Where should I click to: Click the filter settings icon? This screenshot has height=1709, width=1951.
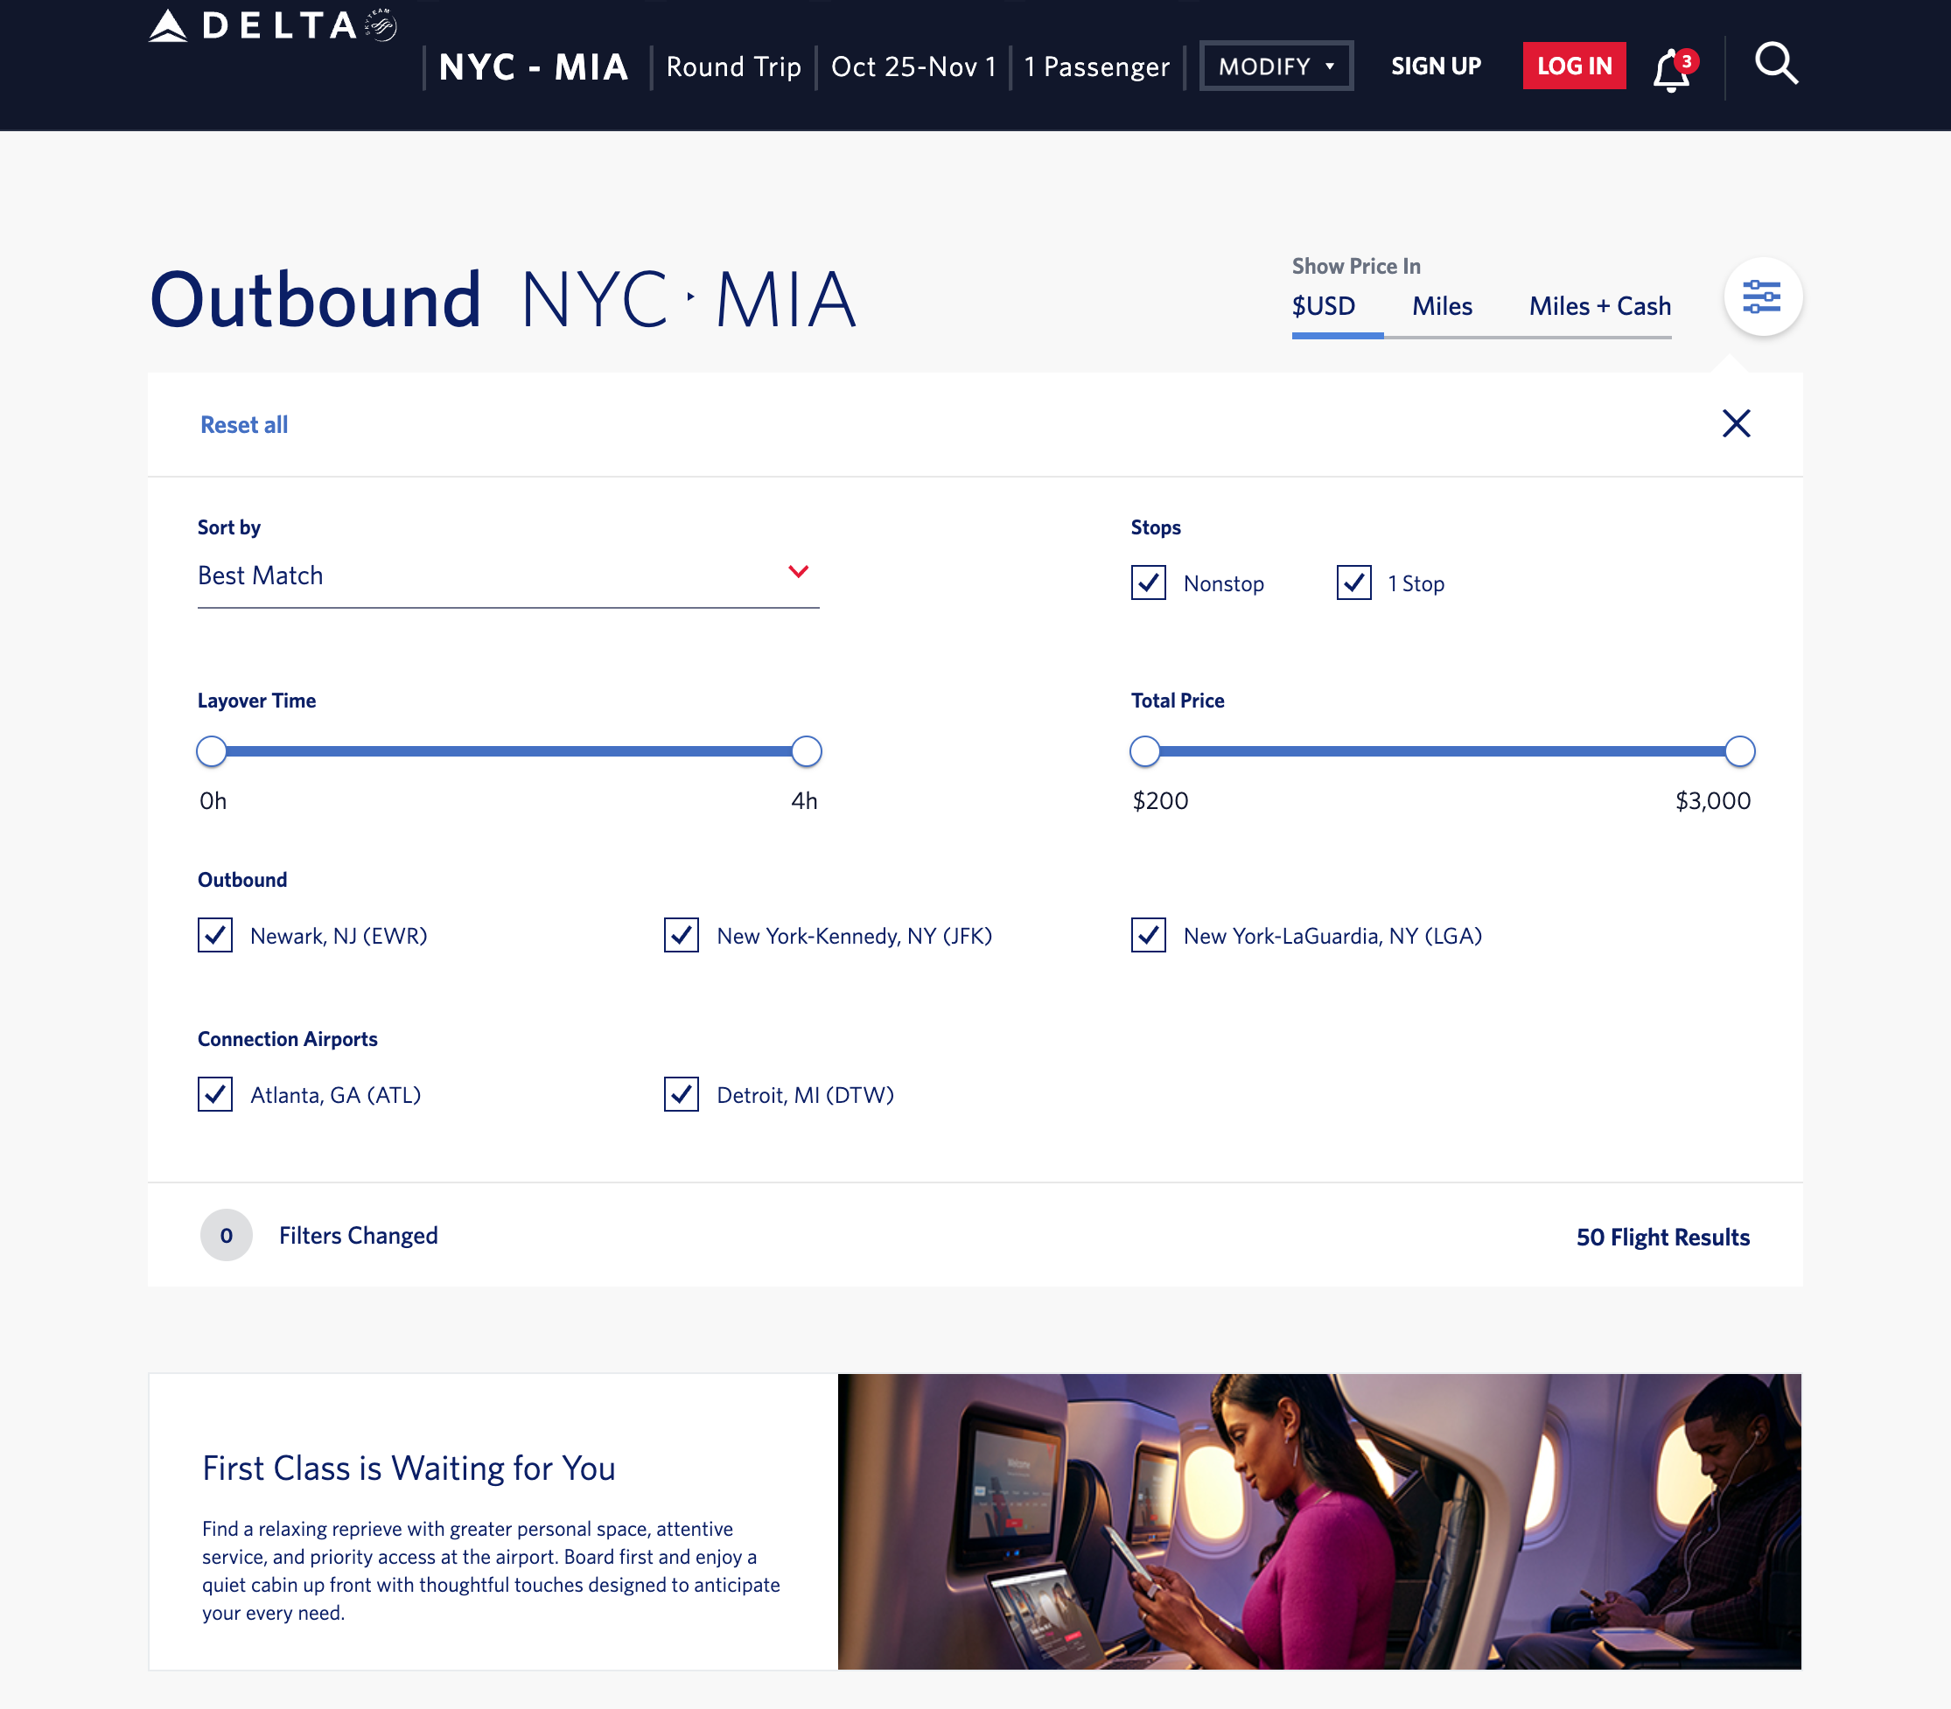(1762, 296)
